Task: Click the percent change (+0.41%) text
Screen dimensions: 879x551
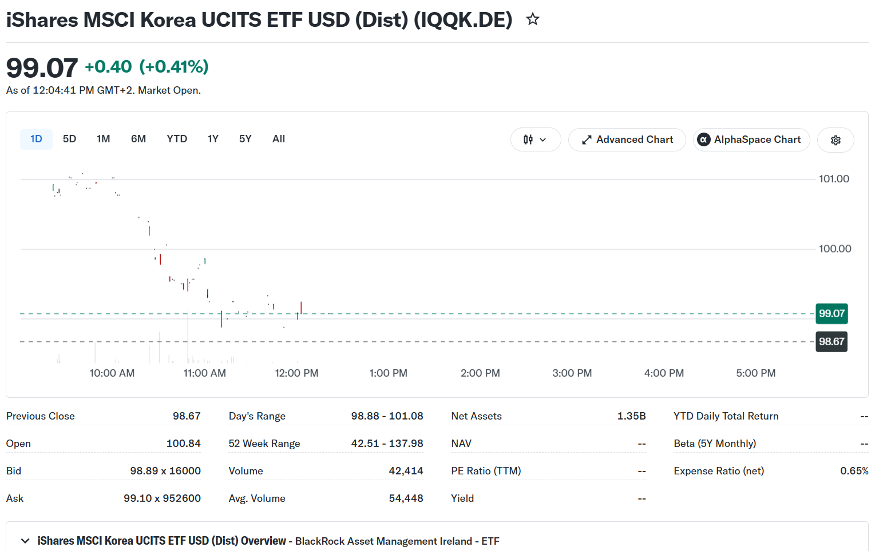Action: coord(174,67)
